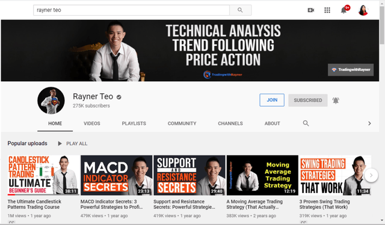Screen dimensions: 385x225
Task: Open the Support and Resistance Secrets thumbnail
Action: coord(189,175)
